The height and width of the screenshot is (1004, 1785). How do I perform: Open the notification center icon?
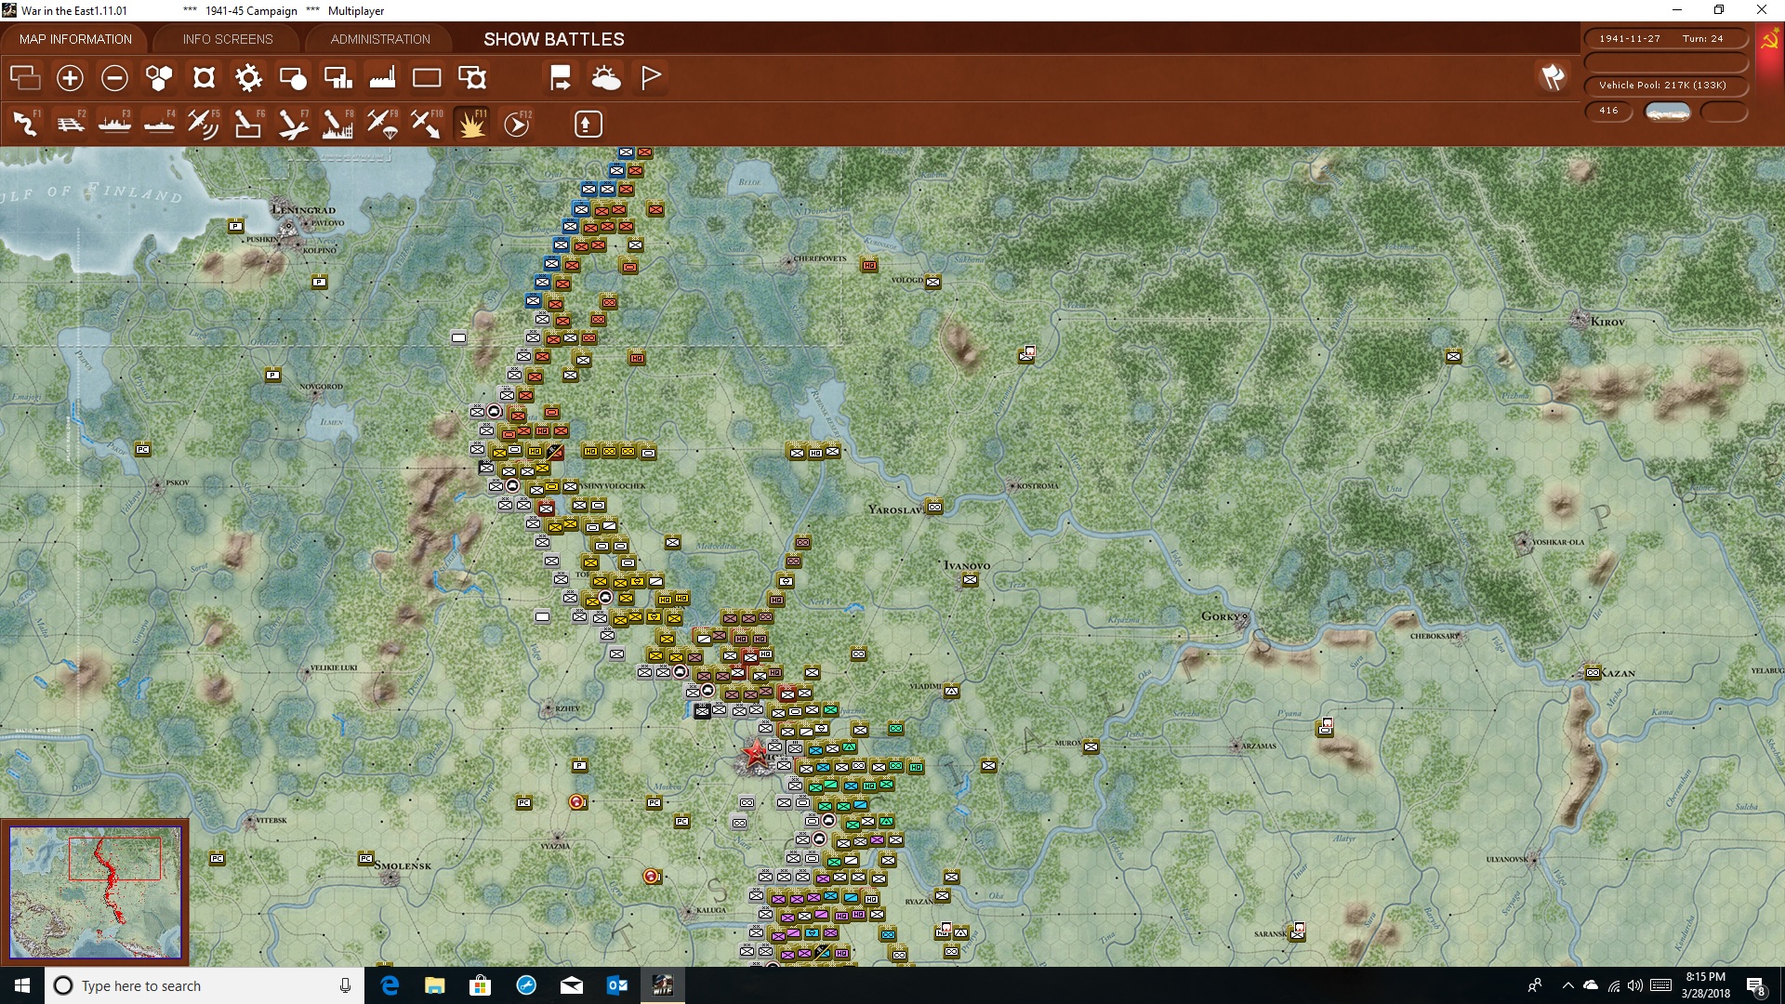pyautogui.click(x=1756, y=986)
